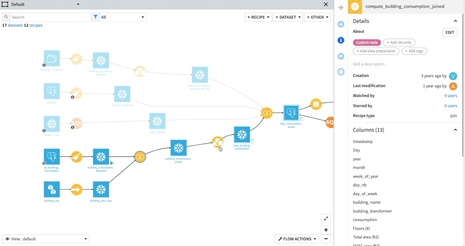Viewport: 465px width, 246px height.
Task: Select the sync recipe arrow beside building_raw
Action: [x=76, y=189]
